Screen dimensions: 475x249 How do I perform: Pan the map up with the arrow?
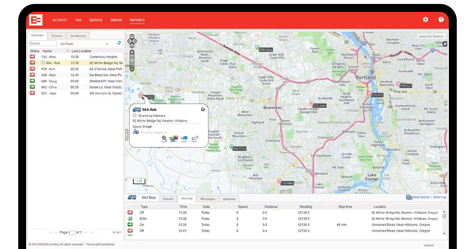pos(132,37)
